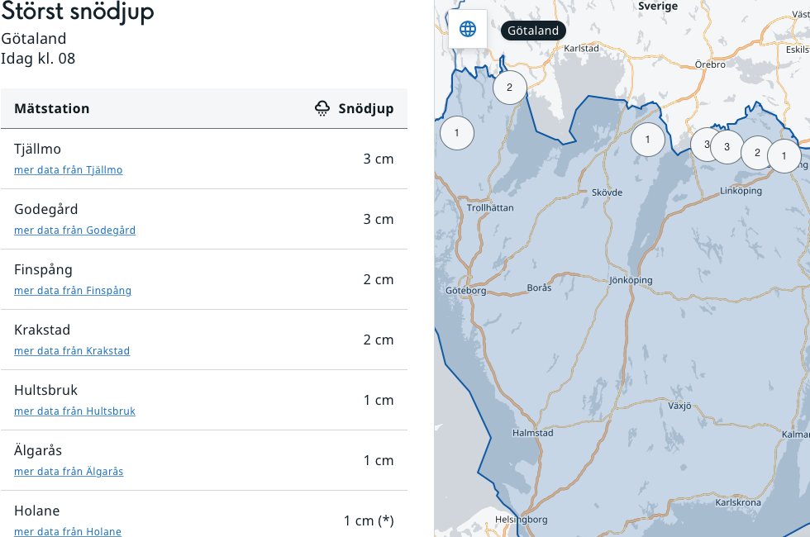The image size is (810, 537).
Task: Click the Göteborg city label on the map
Action: tap(466, 291)
